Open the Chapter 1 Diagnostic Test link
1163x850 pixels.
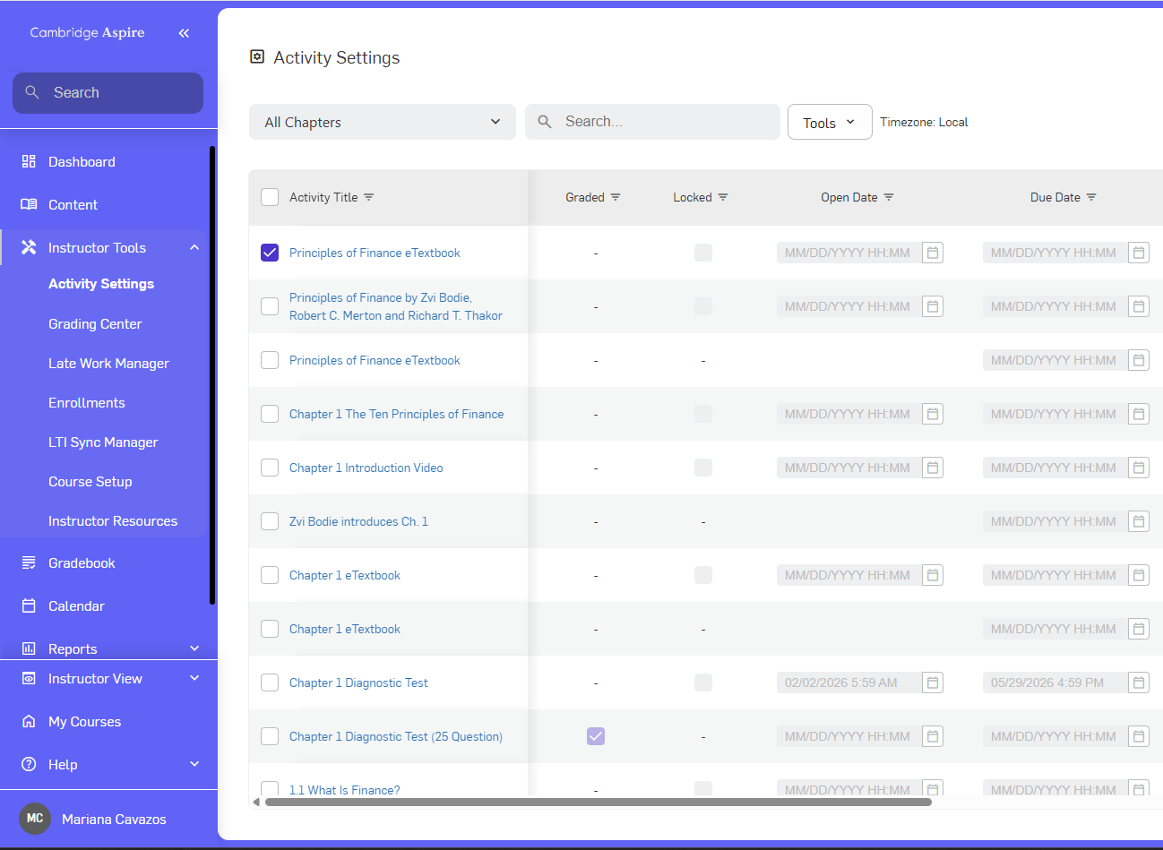click(358, 683)
